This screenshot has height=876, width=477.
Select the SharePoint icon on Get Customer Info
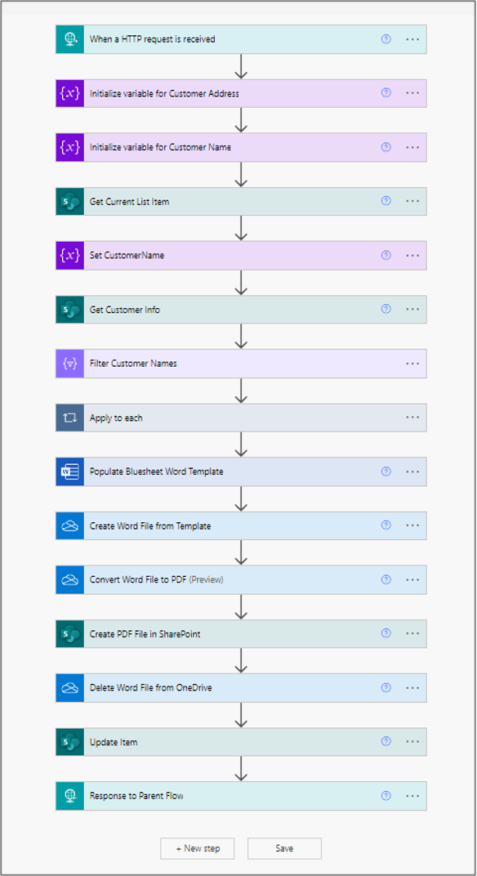tap(69, 310)
